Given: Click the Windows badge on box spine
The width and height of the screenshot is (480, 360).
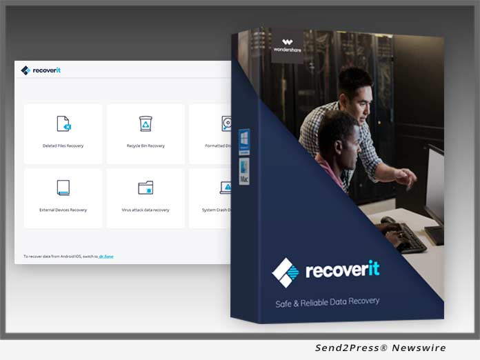Looking at the screenshot, I should [x=244, y=142].
